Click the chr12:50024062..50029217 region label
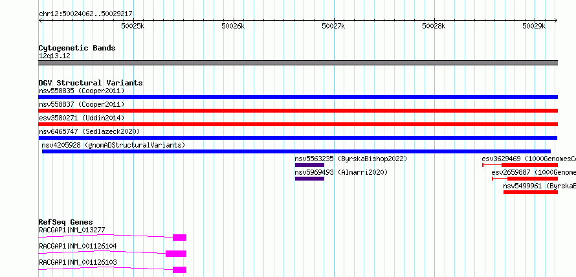The image size is (576, 277). point(85,14)
